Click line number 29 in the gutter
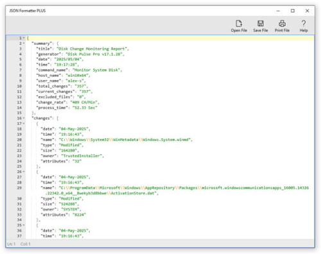The height and width of the screenshot is (254, 321). click(x=19, y=188)
